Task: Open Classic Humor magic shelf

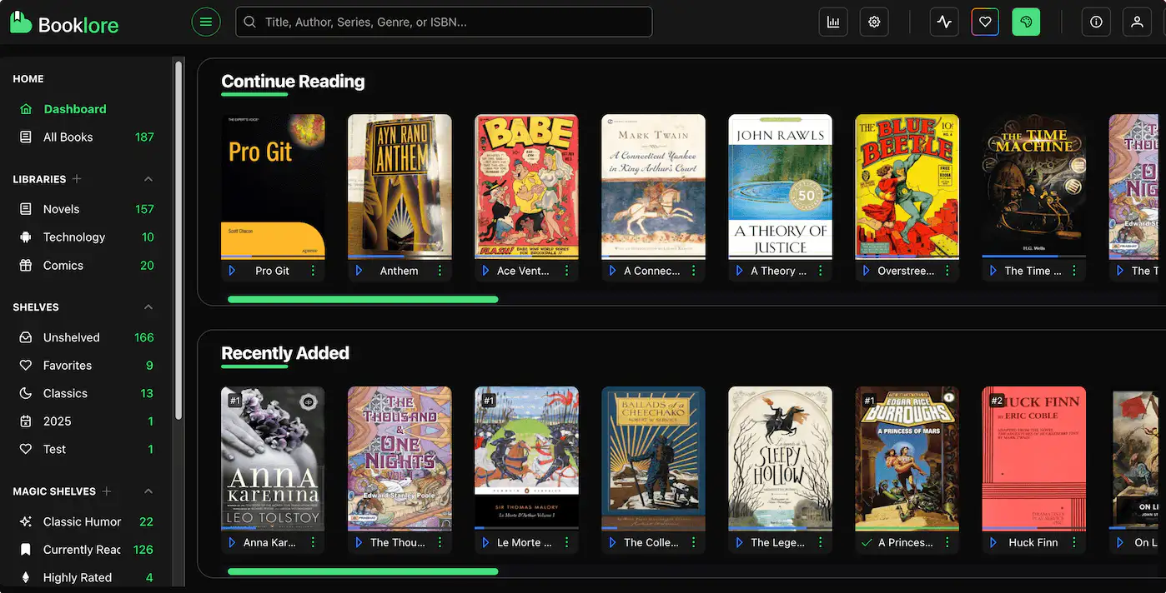Action: (87, 521)
